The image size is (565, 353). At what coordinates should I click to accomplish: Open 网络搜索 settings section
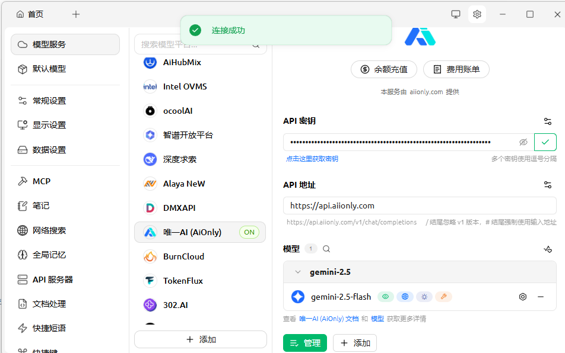pos(65,230)
